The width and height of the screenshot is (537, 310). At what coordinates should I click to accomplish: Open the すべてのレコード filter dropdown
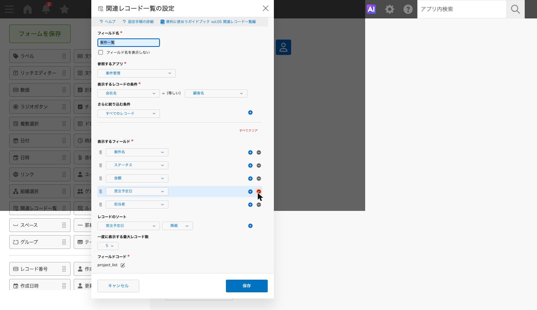[x=128, y=114]
